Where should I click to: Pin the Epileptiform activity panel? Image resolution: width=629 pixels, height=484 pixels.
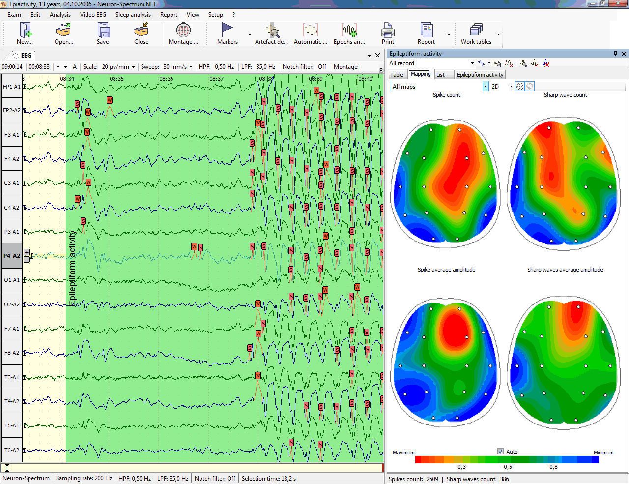coord(615,54)
